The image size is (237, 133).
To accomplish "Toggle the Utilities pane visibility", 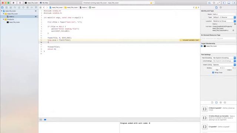I will tap(233, 3).
